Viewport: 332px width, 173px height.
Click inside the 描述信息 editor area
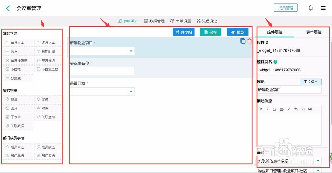tap(290, 129)
